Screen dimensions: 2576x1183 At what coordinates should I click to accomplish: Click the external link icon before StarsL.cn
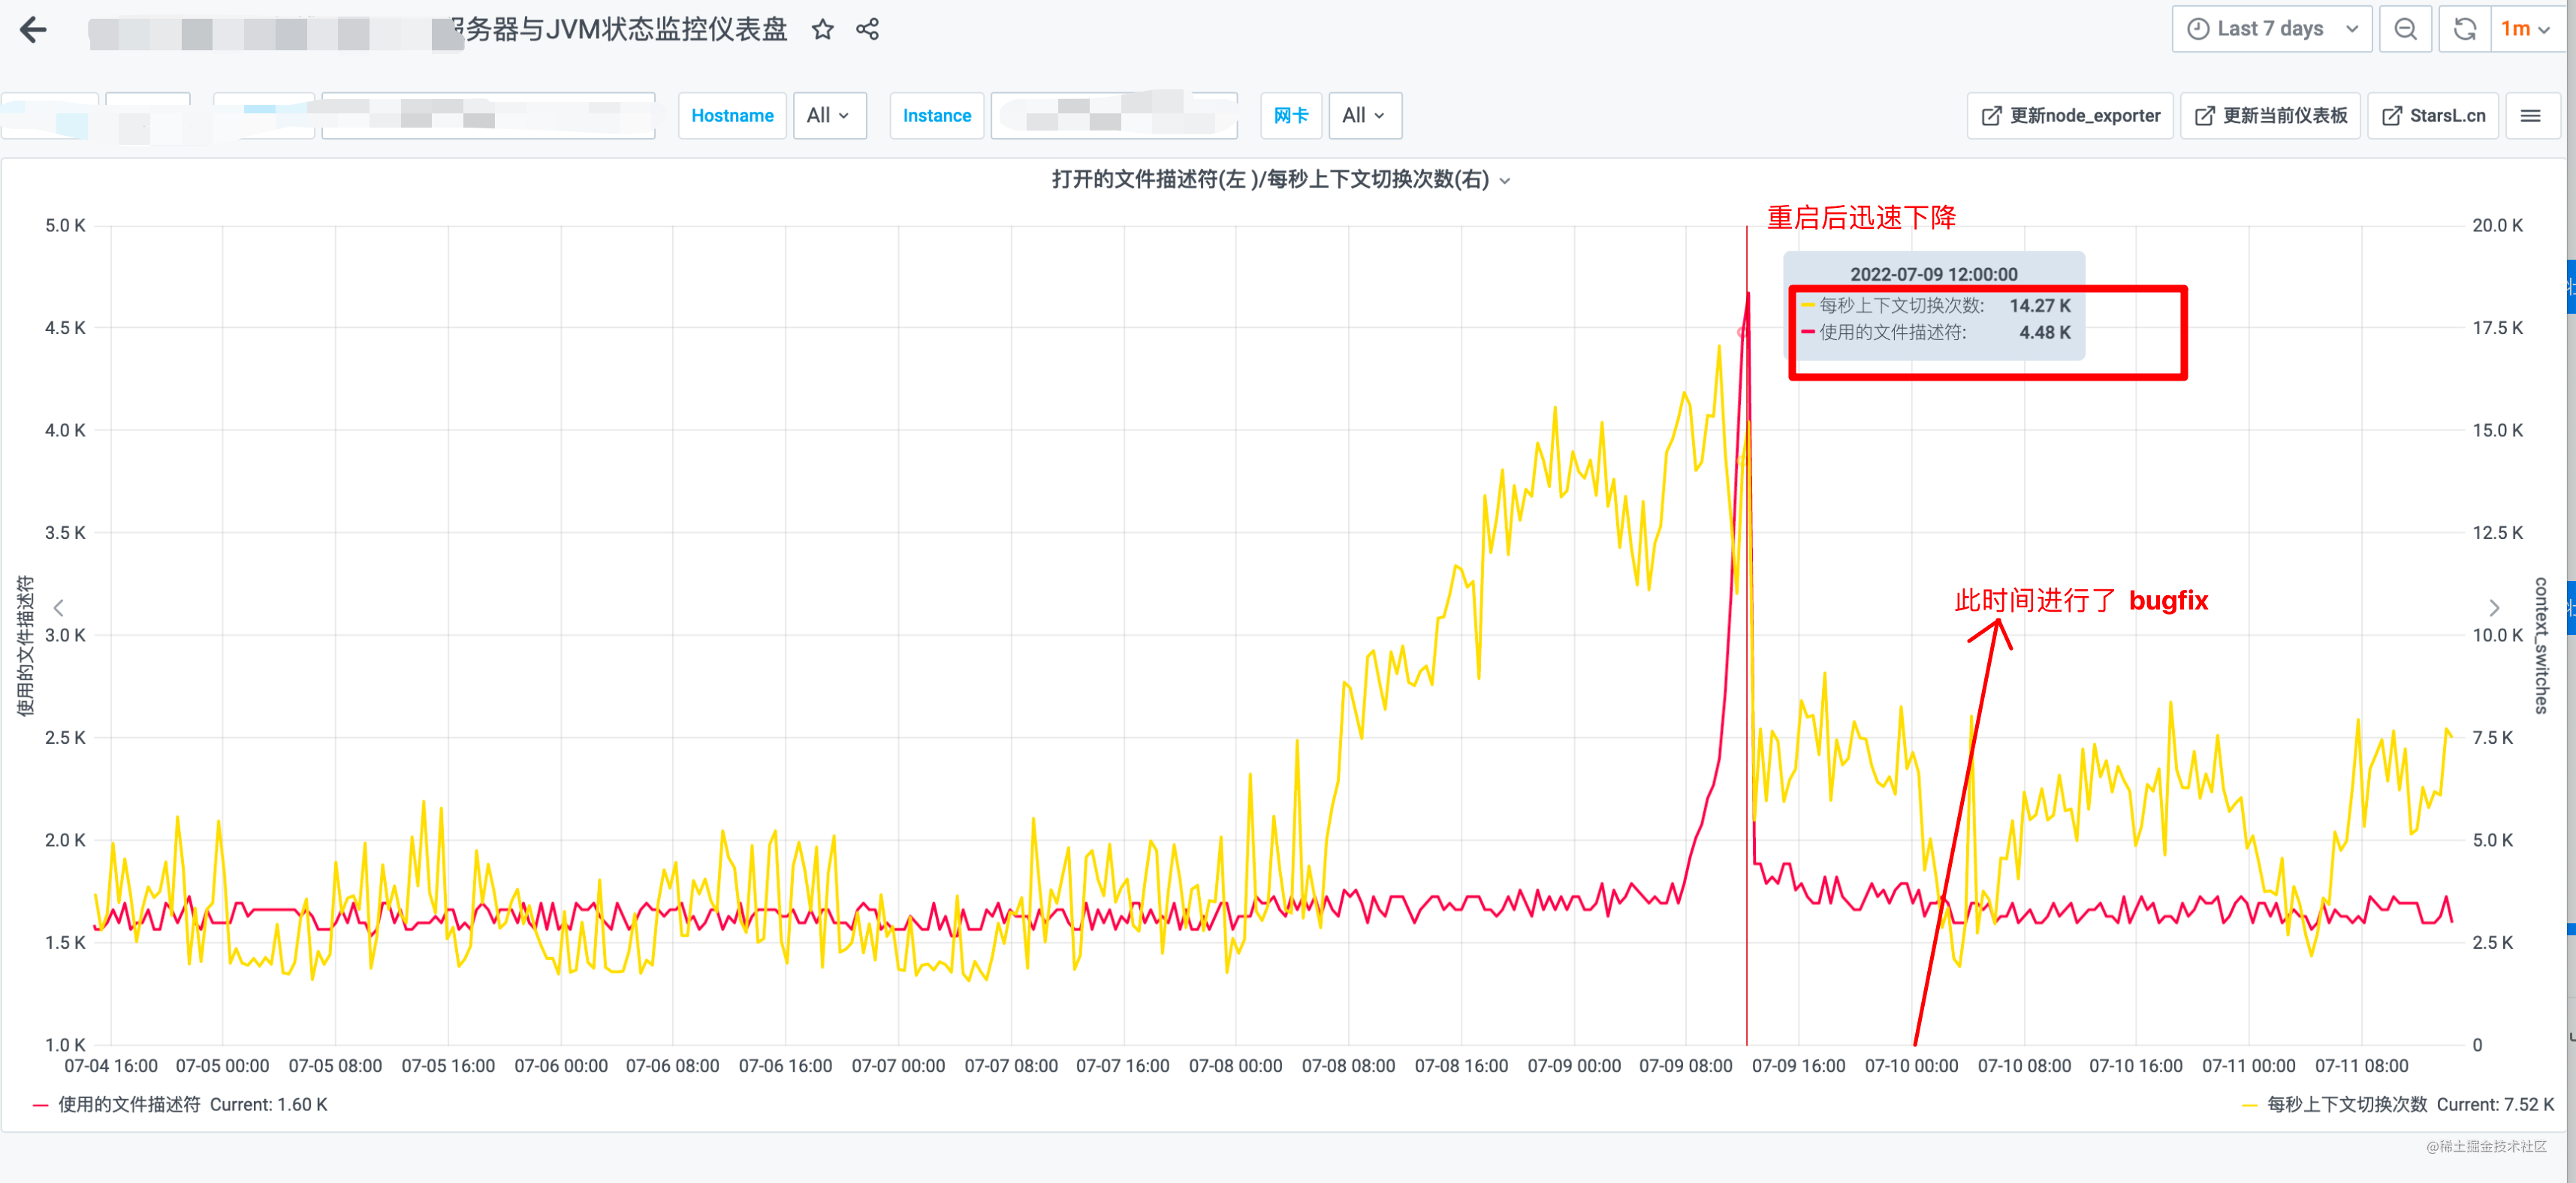[2391, 116]
